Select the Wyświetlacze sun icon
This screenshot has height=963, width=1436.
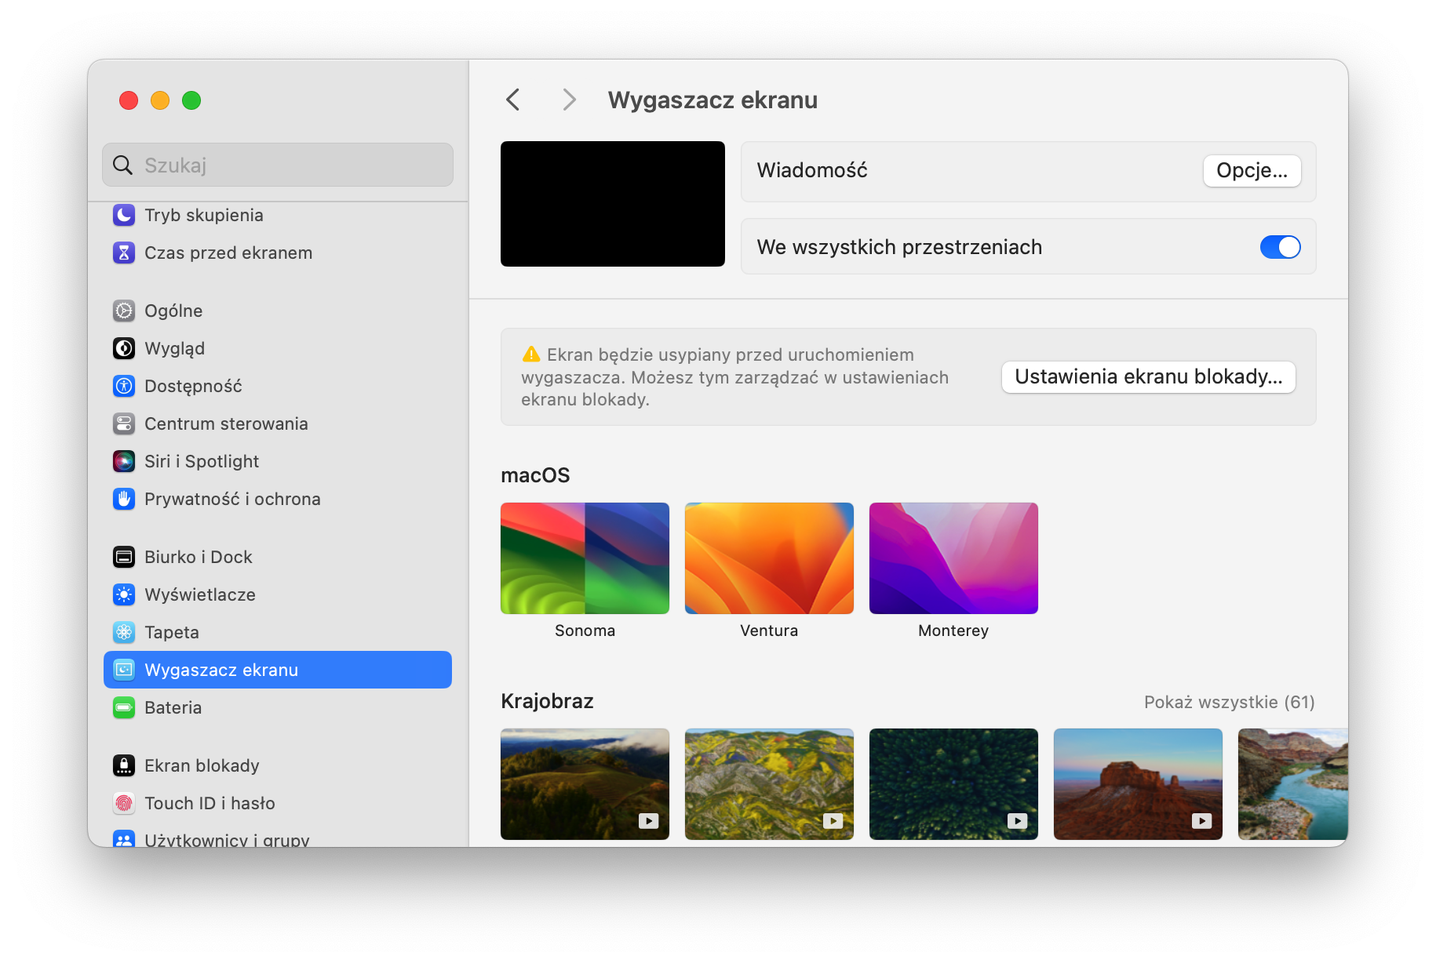coord(124,594)
